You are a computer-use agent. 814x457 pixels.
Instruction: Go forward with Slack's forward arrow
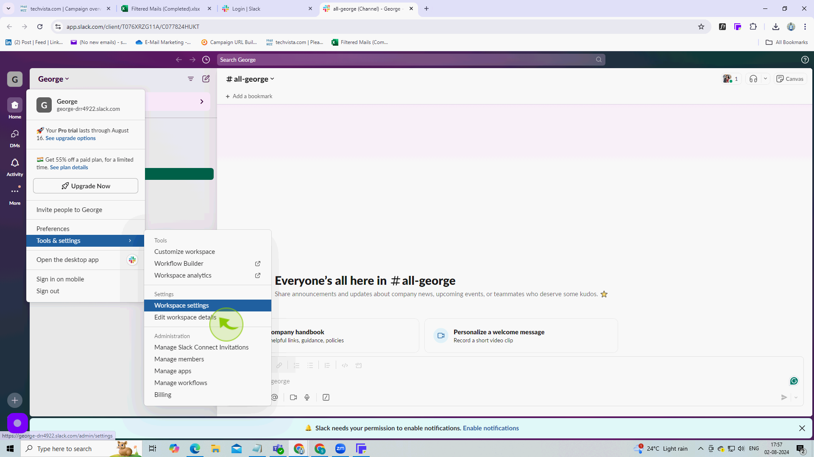pyautogui.click(x=192, y=60)
